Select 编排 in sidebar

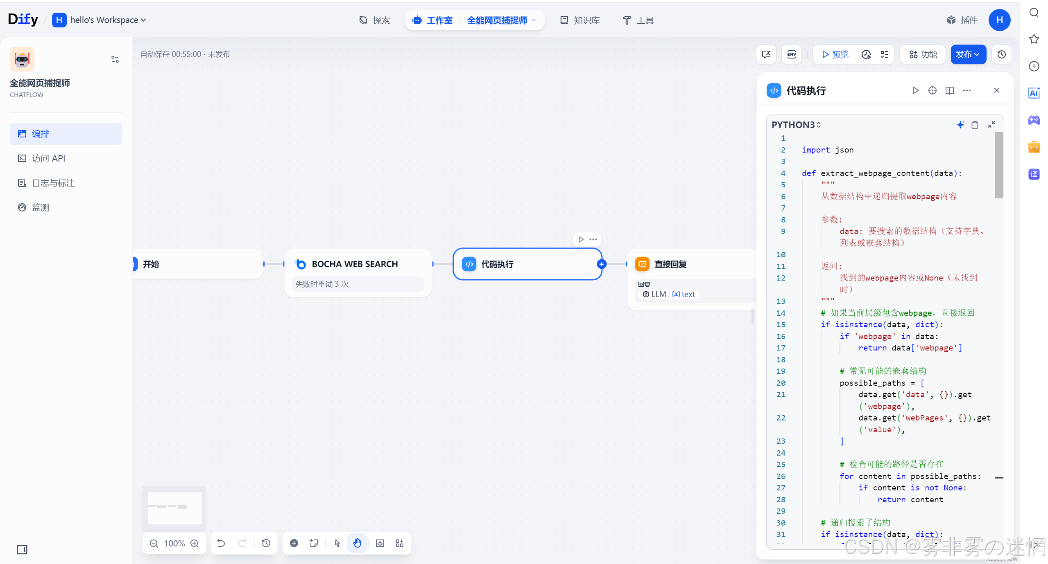[x=66, y=134]
